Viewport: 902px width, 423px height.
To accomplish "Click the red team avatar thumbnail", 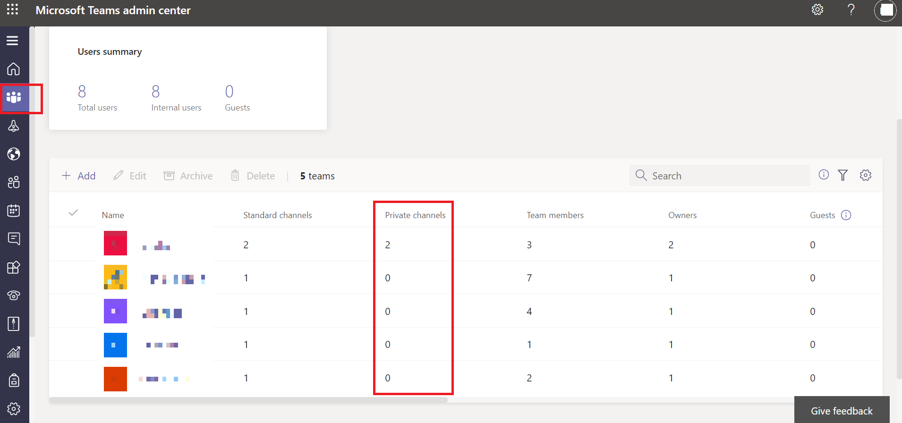I will 115,243.
